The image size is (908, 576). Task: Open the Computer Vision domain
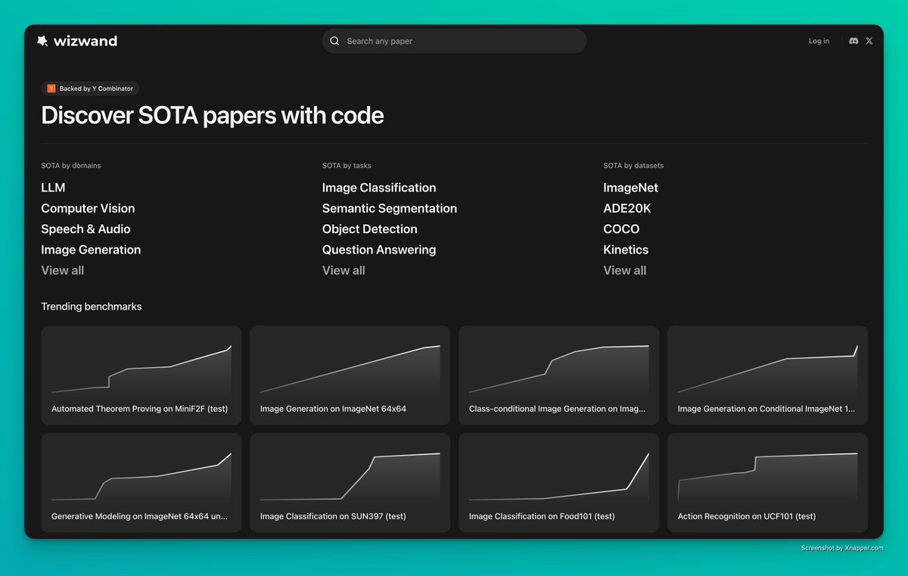[88, 208]
